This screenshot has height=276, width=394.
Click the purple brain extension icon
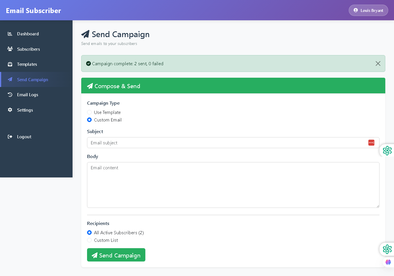pyautogui.click(x=388, y=262)
